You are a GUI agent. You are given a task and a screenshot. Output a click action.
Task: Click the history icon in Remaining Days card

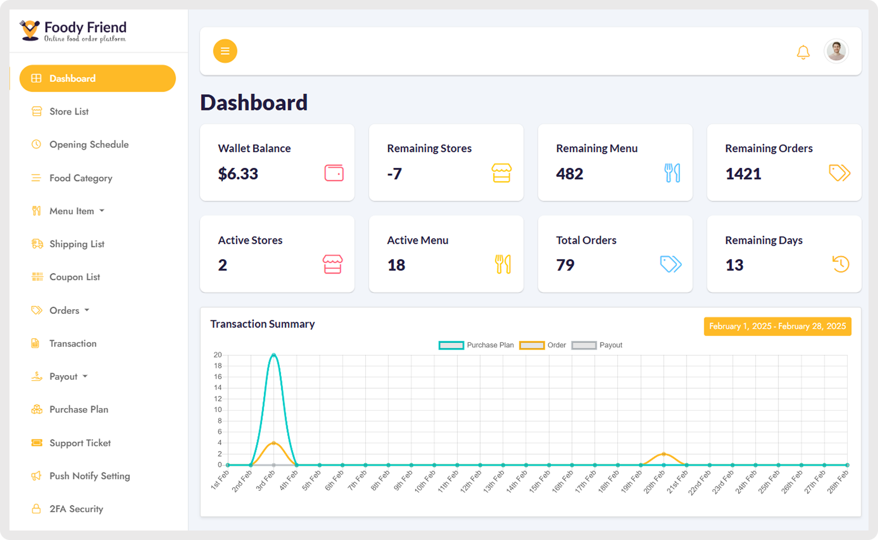coord(841,264)
